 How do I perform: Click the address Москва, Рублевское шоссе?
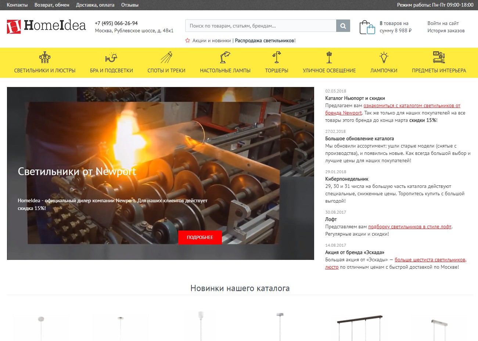tap(134, 31)
